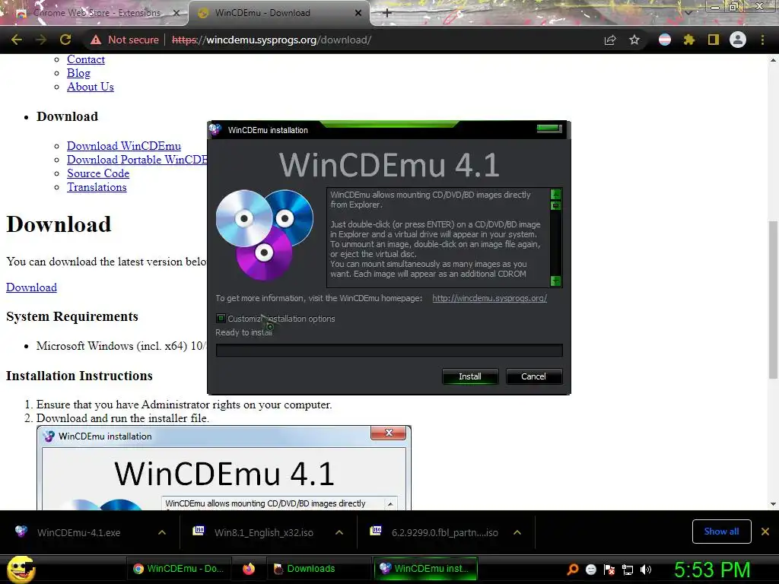This screenshot has width=779, height=584.
Task: Select the WinCDEmu - Download tab
Action: [279, 13]
